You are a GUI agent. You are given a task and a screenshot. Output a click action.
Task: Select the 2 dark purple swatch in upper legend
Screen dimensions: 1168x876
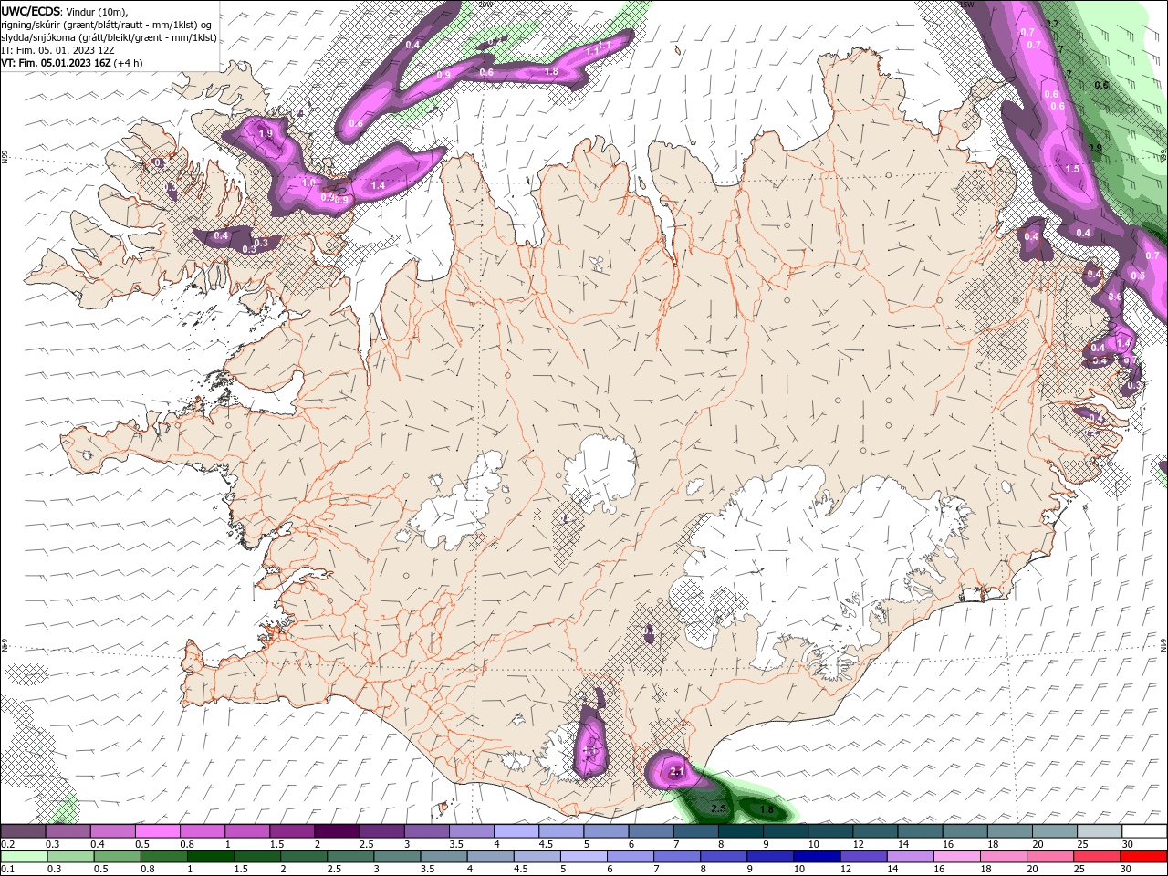click(x=338, y=830)
